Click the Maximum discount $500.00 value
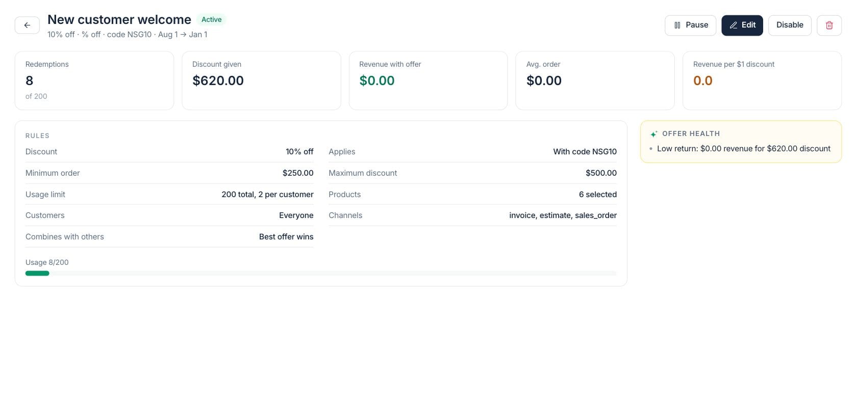Screen dimensions: 857x406 [601, 173]
